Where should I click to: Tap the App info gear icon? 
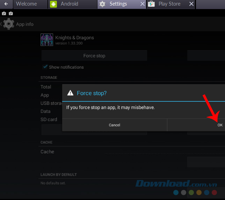(9, 24)
